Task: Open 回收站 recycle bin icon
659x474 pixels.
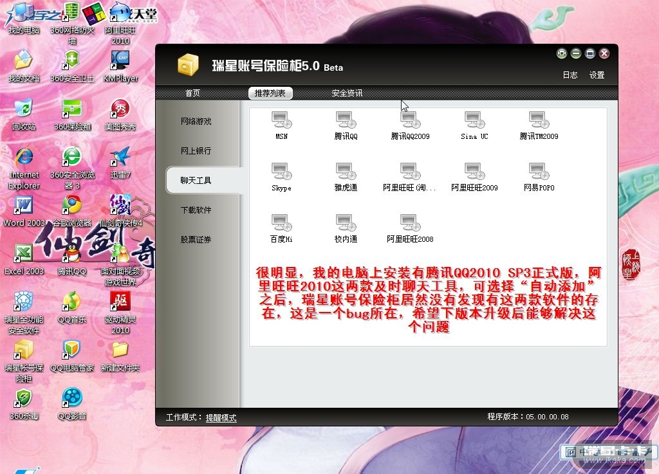Action: 24,114
